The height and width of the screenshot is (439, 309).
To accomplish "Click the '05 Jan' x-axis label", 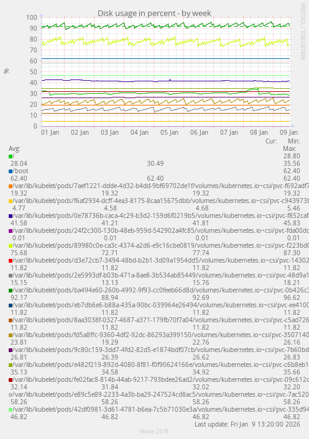I will [169, 132].
